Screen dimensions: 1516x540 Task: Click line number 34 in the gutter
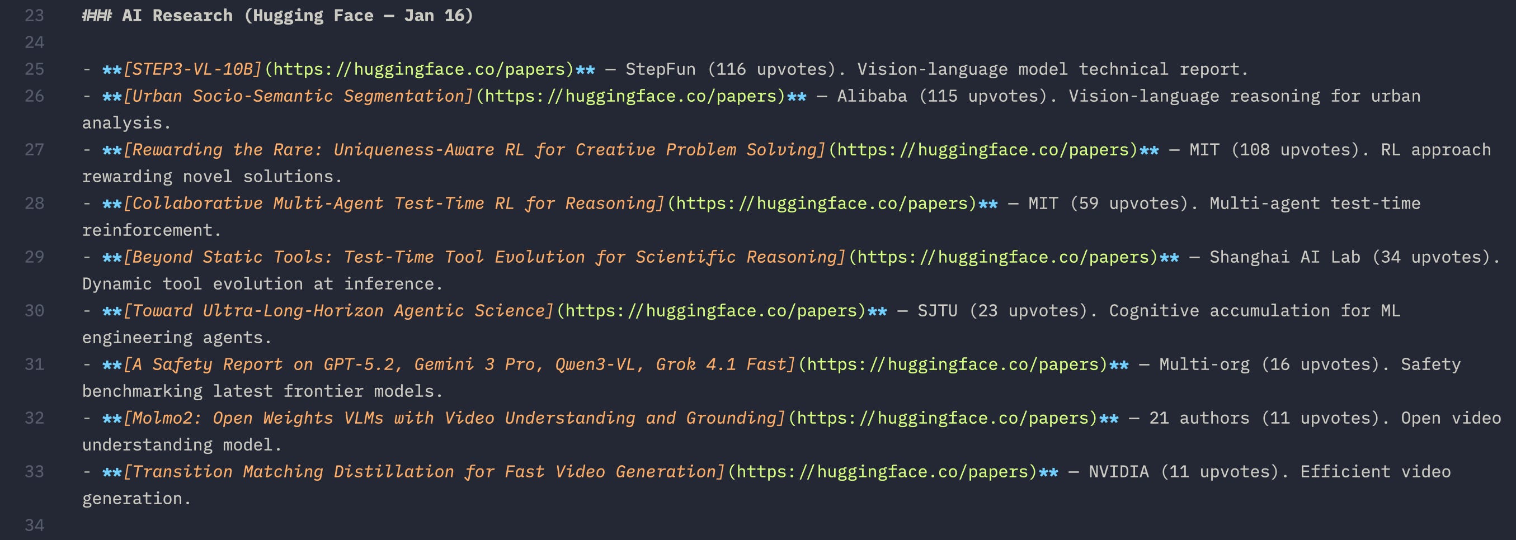pos(34,525)
